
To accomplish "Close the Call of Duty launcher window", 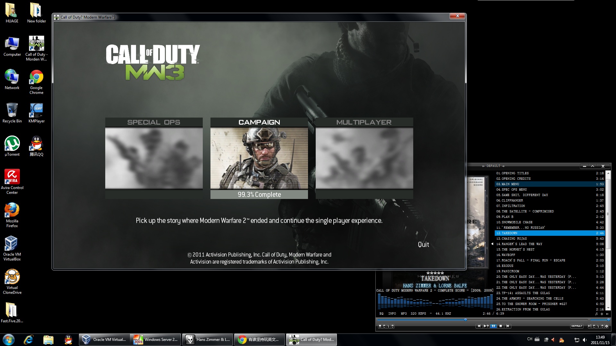I will [457, 16].
